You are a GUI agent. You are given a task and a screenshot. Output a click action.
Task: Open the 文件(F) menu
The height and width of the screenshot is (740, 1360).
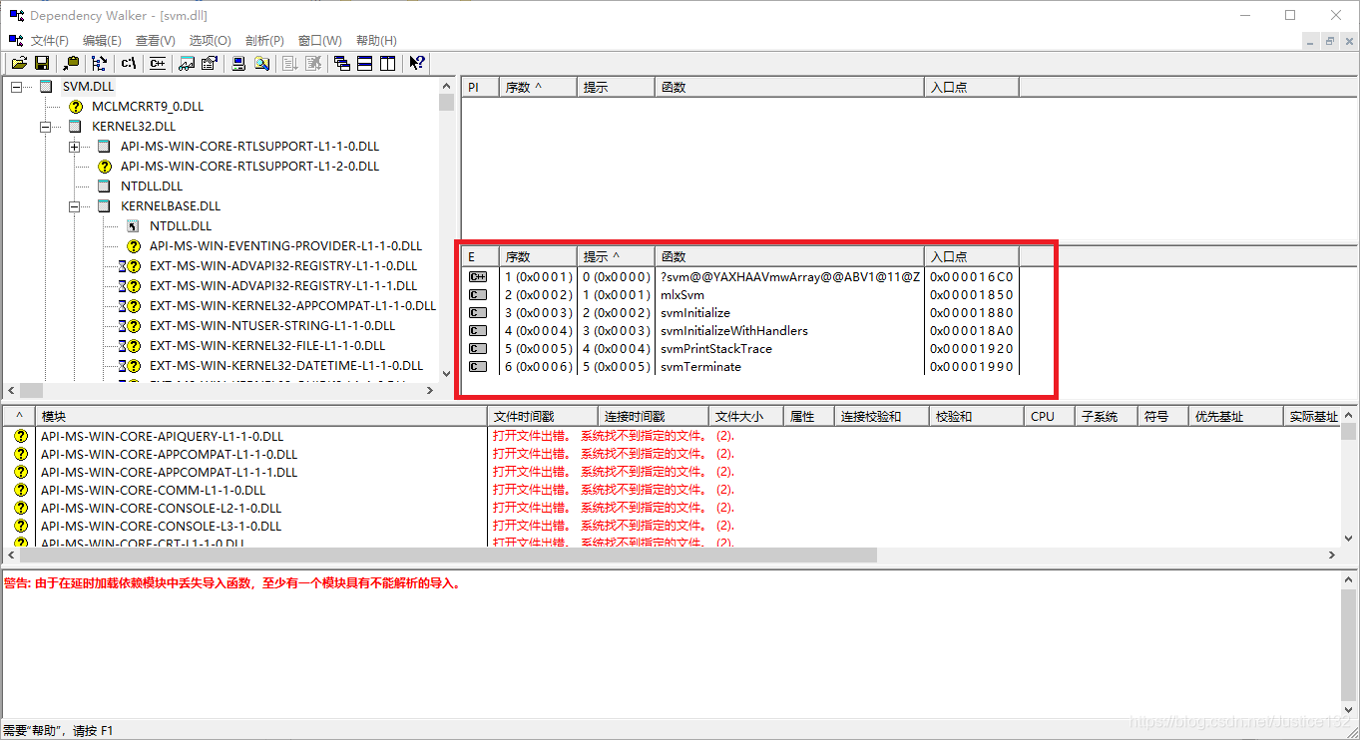point(50,40)
